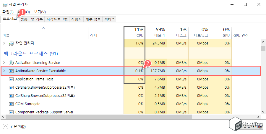Image resolution: width=266 pixels, height=134 pixels.
Task: Switch to the 사용자 tab
Action: (77, 19)
